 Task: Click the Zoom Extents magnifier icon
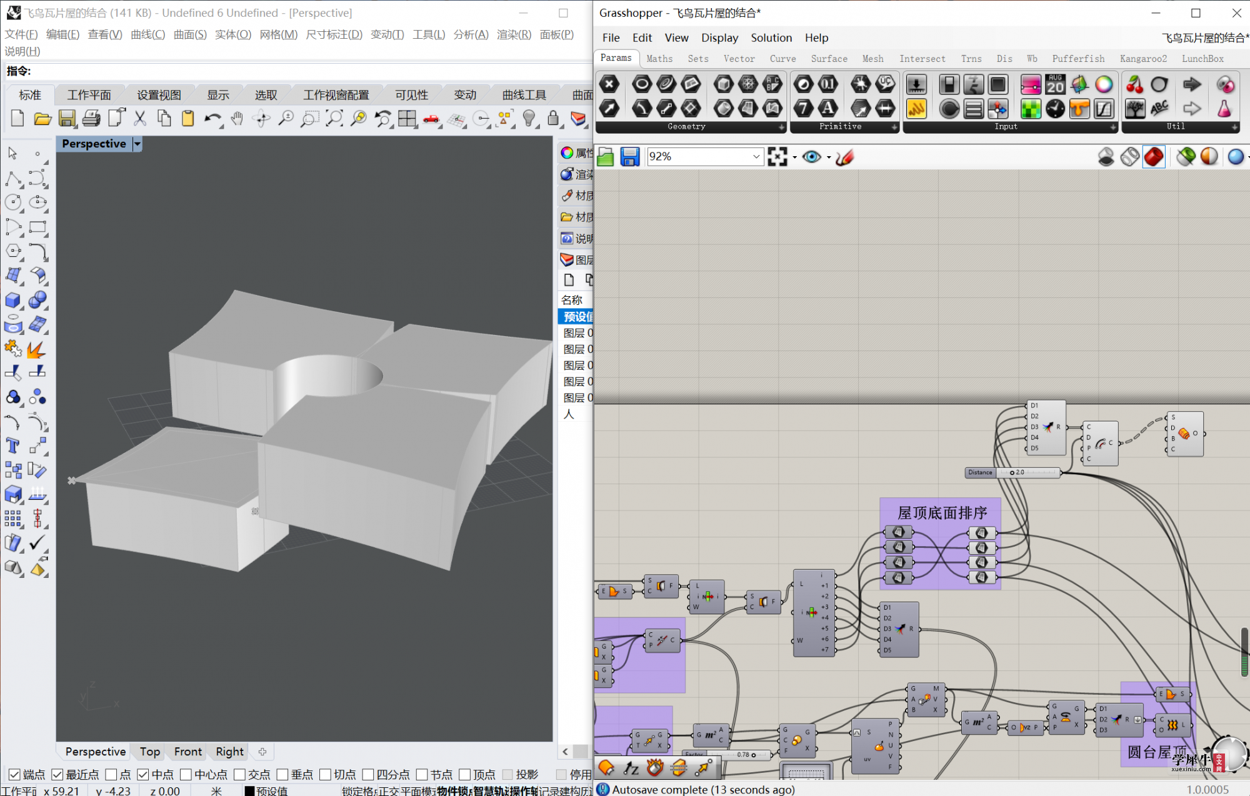pos(334,118)
